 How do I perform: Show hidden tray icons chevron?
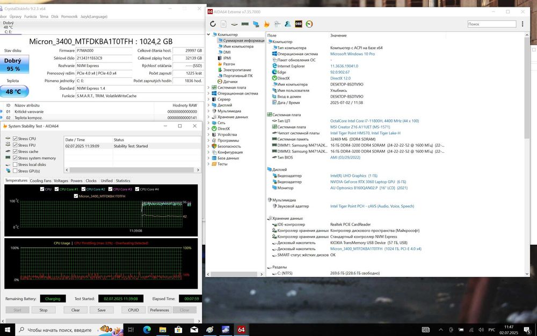tap(440, 330)
